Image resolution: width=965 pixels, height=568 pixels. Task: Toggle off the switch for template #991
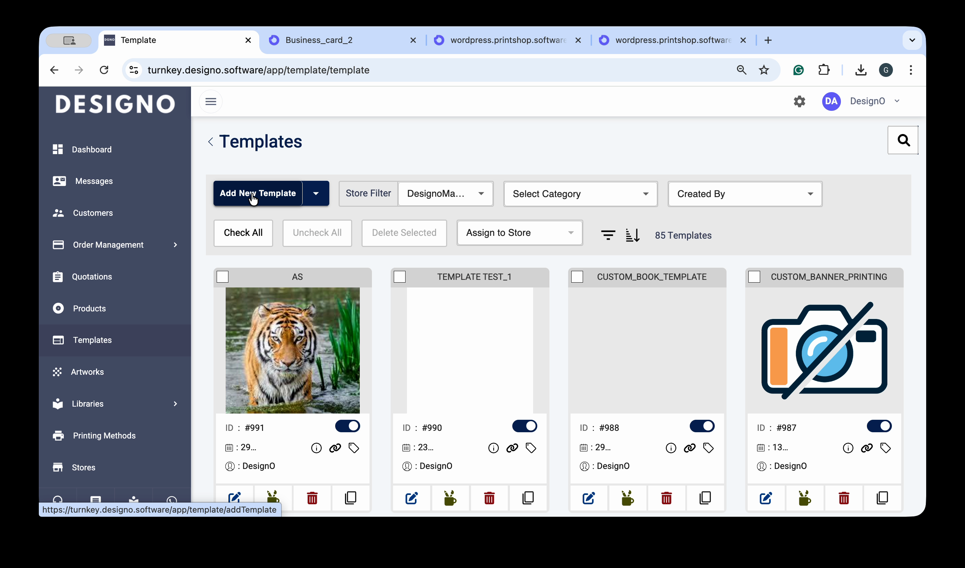[x=347, y=426]
